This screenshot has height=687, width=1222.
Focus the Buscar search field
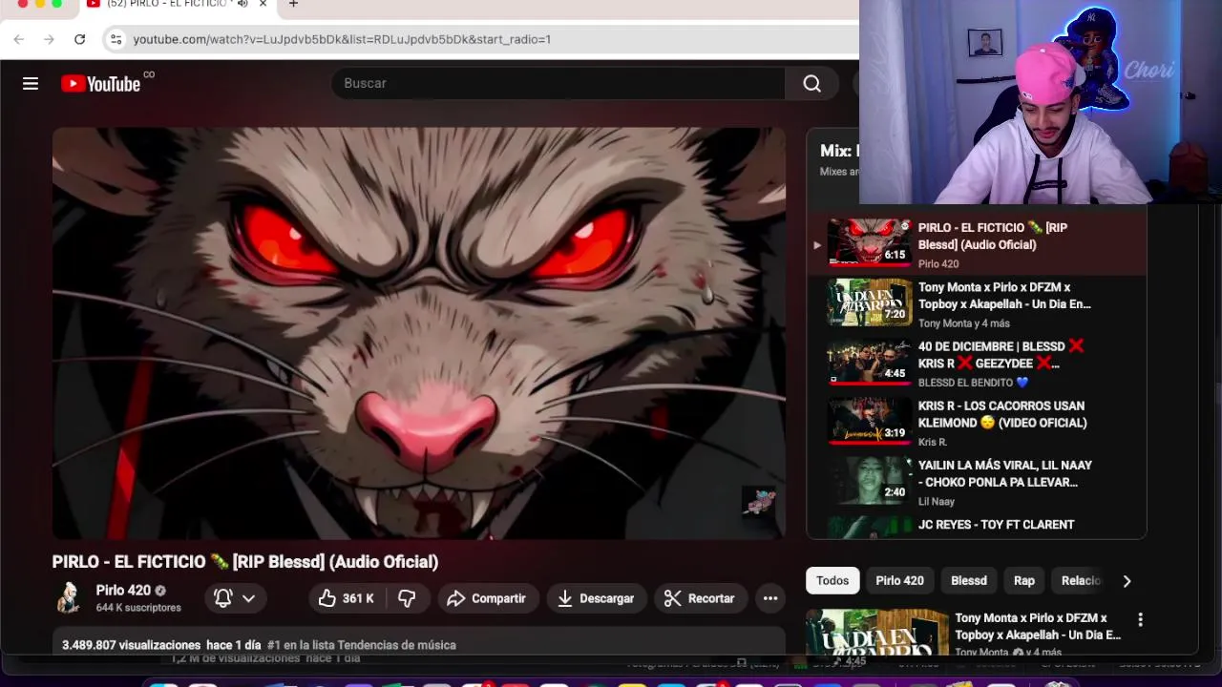[x=558, y=84]
